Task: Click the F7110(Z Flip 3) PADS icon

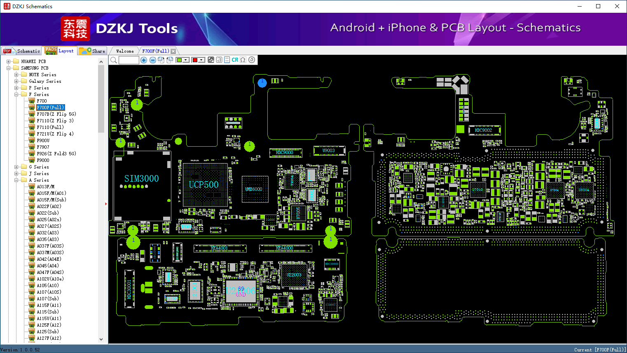Action: point(32,121)
